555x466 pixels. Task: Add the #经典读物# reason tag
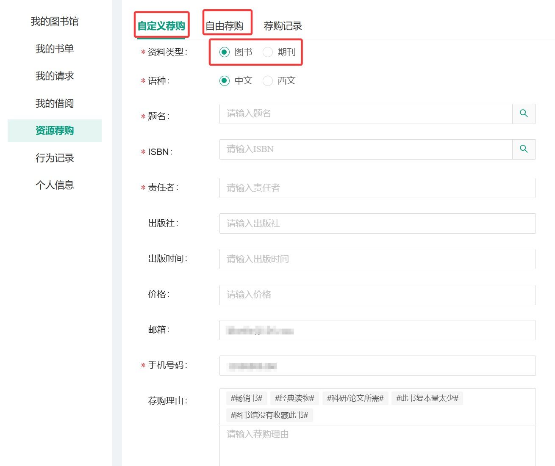(x=294, y=398)
